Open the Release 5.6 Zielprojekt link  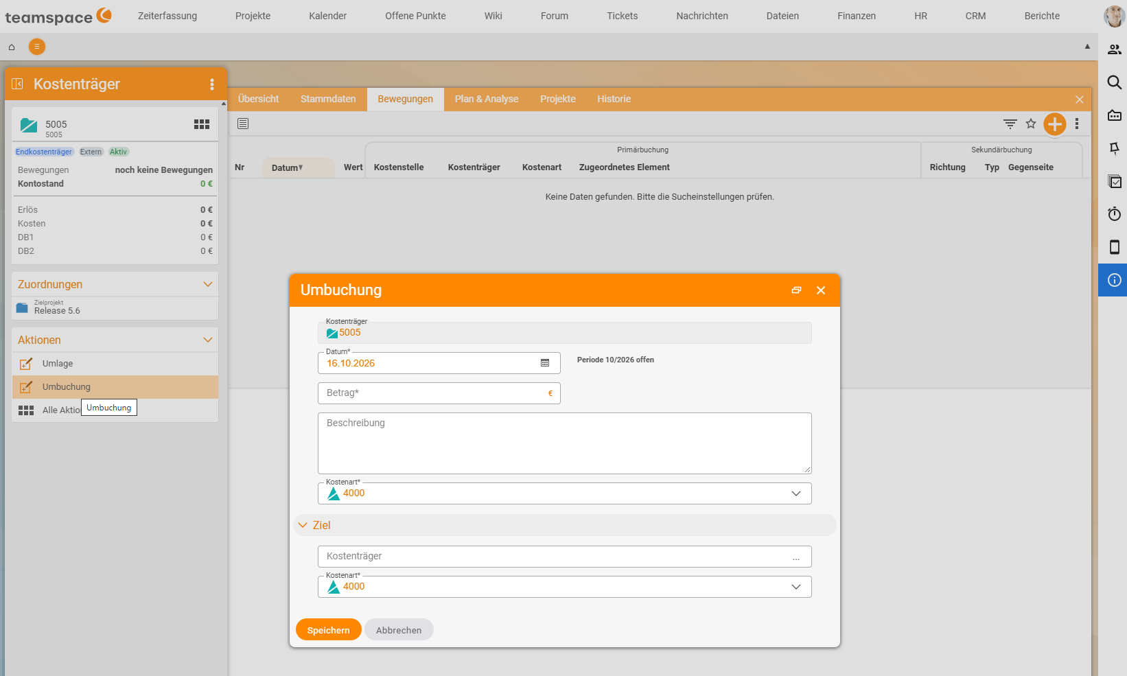(57, 311)
